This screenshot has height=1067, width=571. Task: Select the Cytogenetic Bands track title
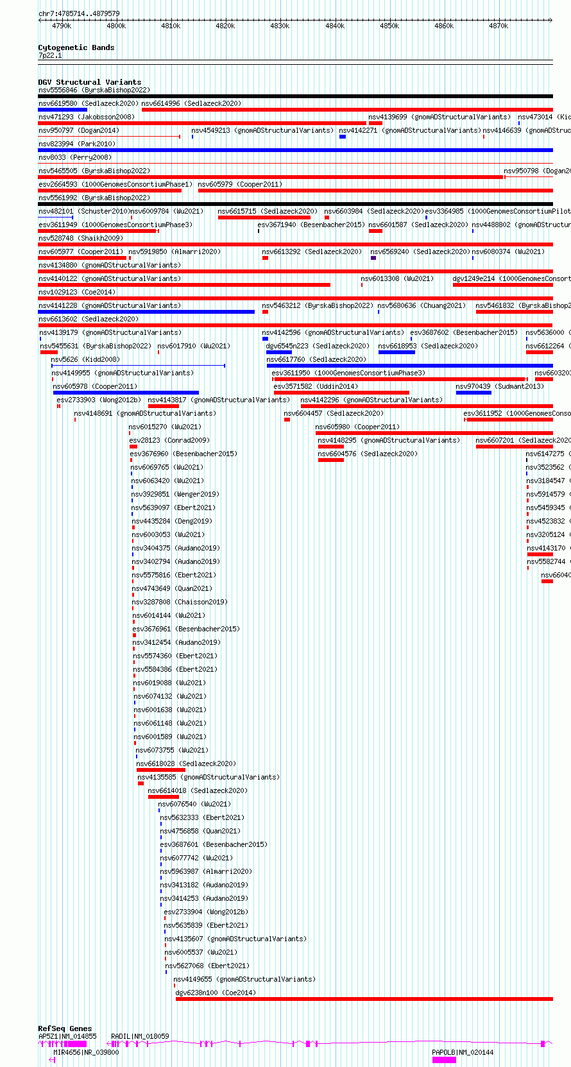[76, 47]
